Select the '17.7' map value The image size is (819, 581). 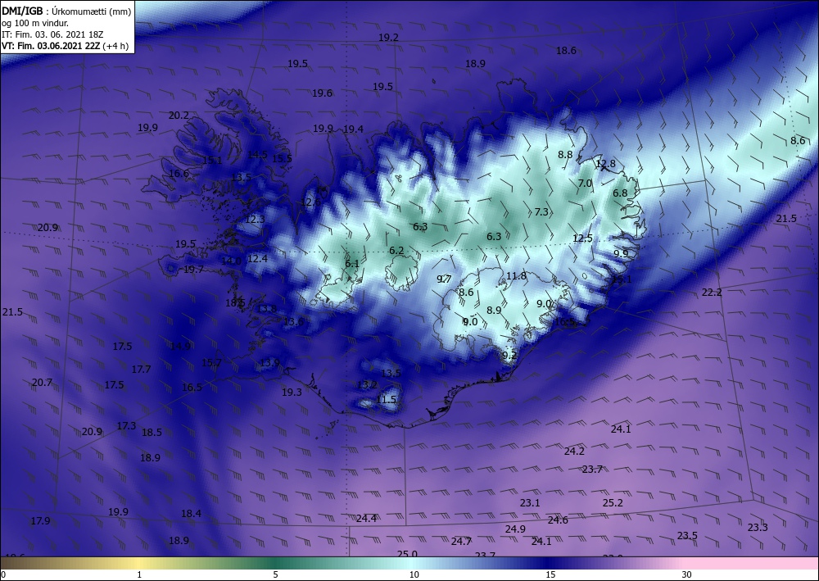coord(141,370)
